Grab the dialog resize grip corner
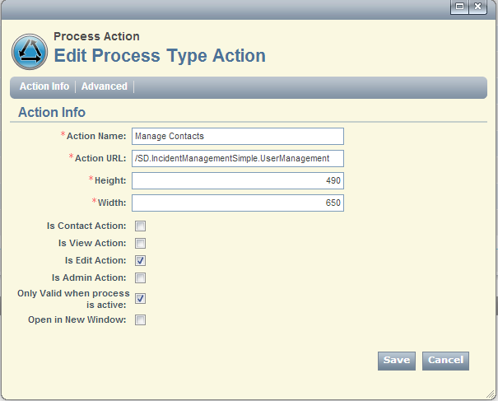This screenshot has height=401, width=498. tap(491, 394)
